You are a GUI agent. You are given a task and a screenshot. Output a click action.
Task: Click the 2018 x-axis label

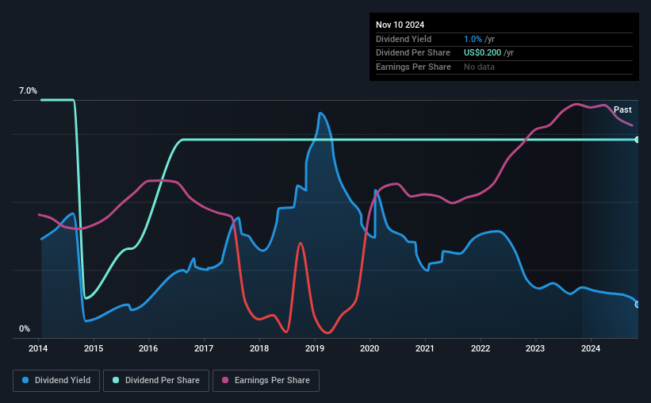pos(259,348)
